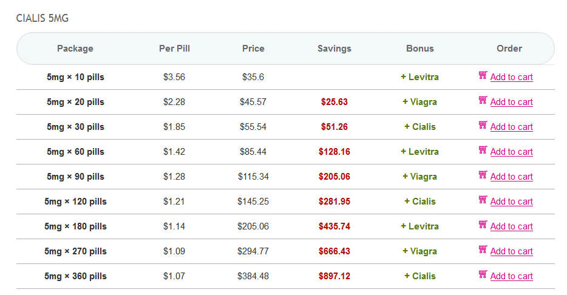Click cart icon in 5mg × 90 pills row
The height and width of the screenshot is (295, 567).
(483, 175)
